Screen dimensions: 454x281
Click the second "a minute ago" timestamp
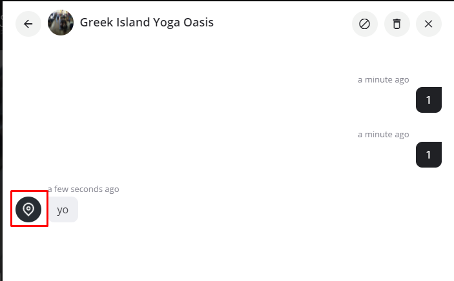(383, 135)
